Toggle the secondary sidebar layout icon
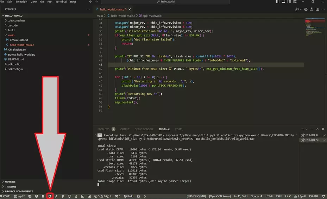Screen dimensions: 327x199 pyautogui.click(x=289, y=2)
